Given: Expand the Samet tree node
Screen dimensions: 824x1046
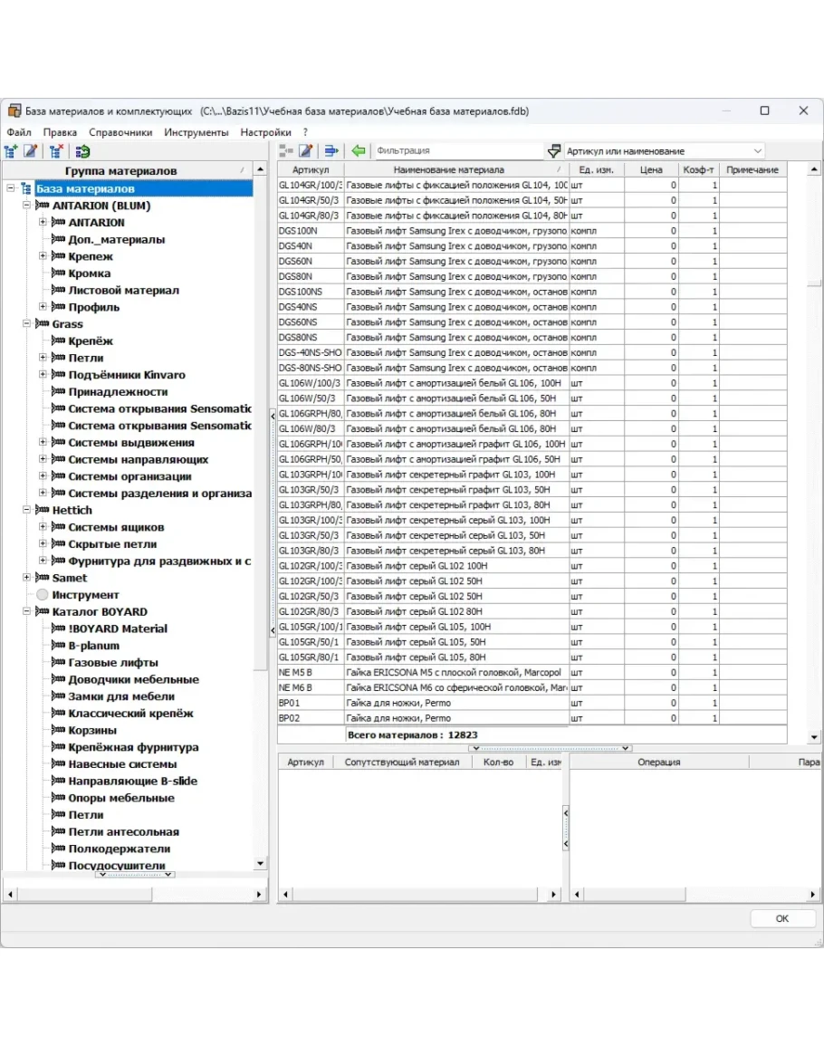Looking at the screenshot, I should tap(27, 578).
